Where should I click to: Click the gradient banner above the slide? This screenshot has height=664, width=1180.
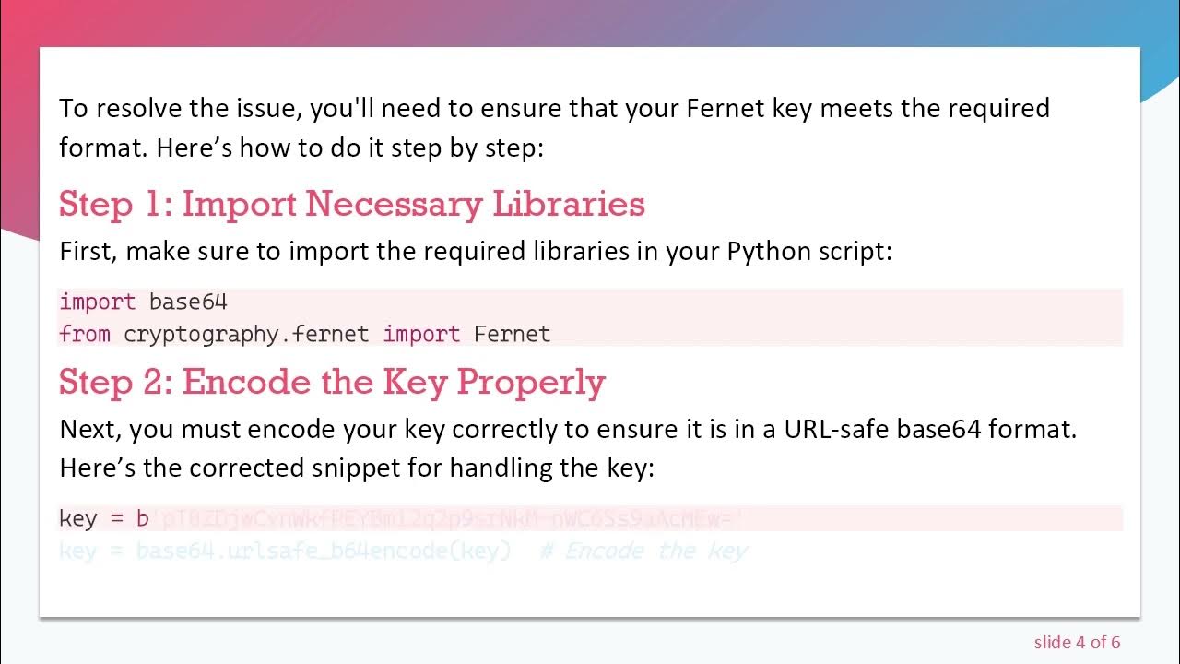coord(590,22)
